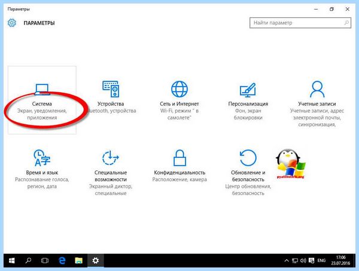Click the Время и язык label
Image resolution: width=359 pixels, height=271 pixels.
click(x=42, y=172)
